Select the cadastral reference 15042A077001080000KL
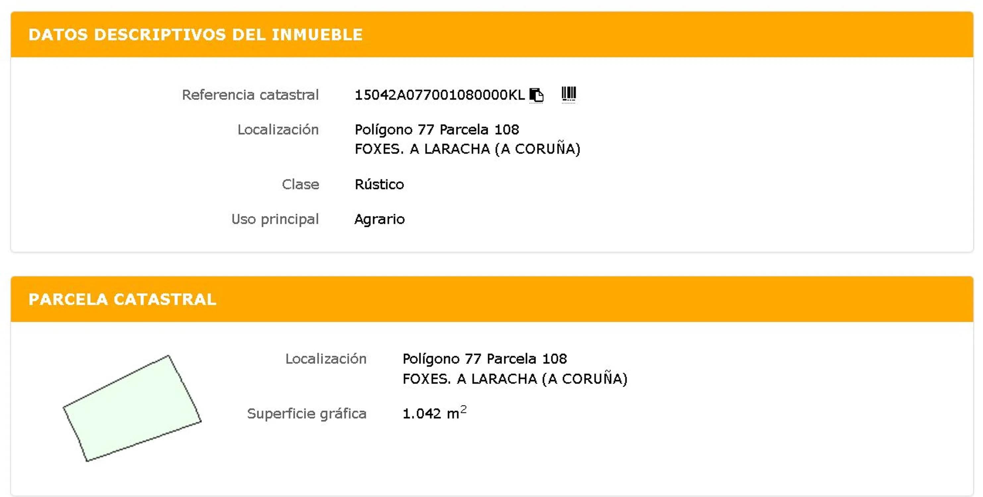Screen dimensions: 983x497 (440, 95)
